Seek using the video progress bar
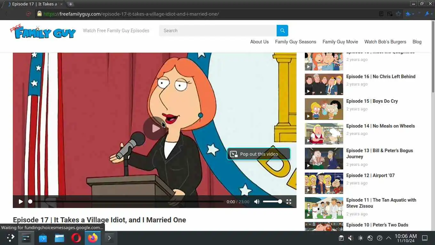Viewport: 435px width, 245px height. [x=126, y=202]
